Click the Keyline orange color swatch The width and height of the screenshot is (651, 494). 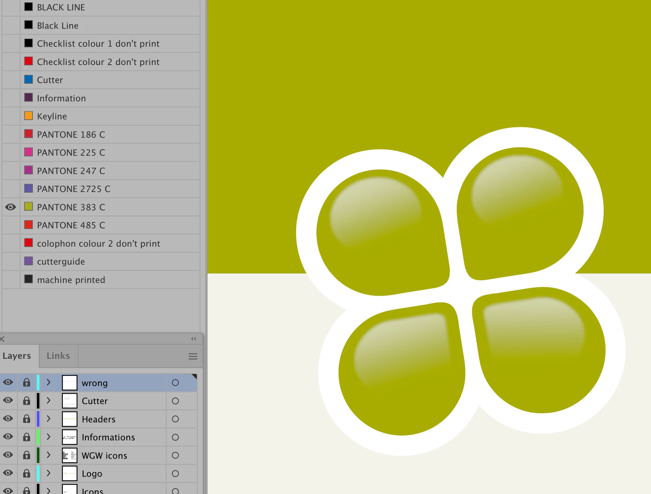click(x=29, y=116)
